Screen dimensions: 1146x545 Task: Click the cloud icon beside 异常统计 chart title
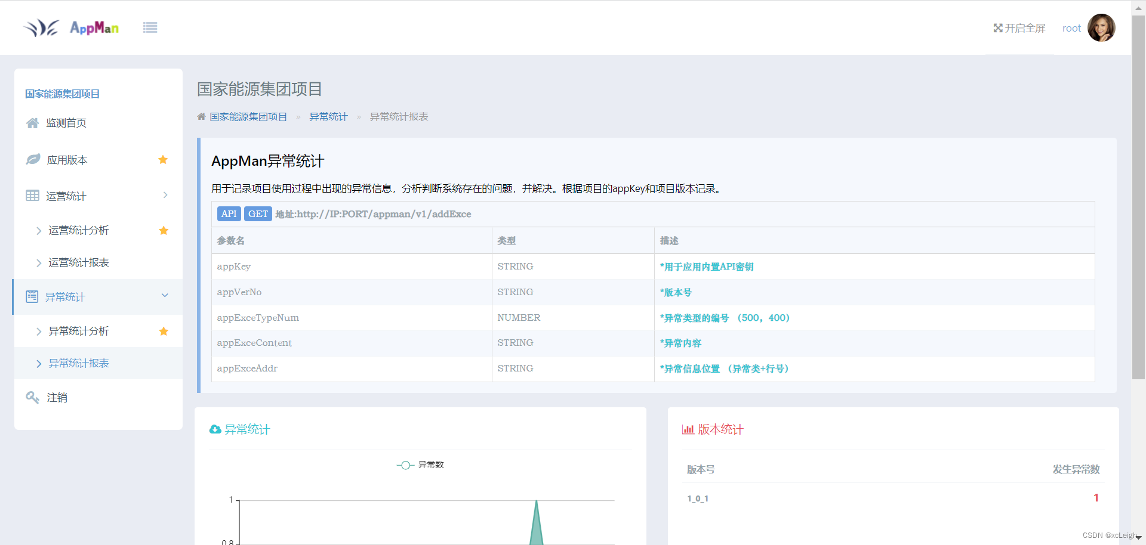point(215,429)
